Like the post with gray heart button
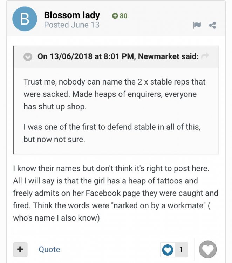This screenshot has height=263, width=232. pos(207,250)
